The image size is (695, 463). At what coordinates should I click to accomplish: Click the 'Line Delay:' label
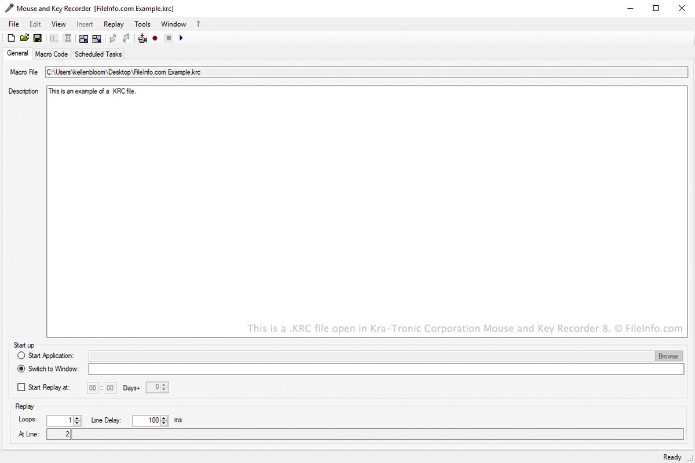tap(107, 420)
